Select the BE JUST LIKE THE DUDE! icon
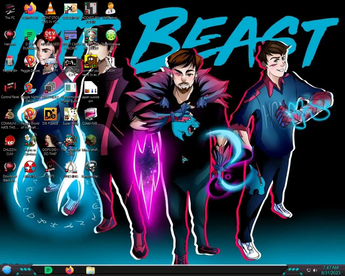The height and width of the screenshot is (276, 345). 91,39
